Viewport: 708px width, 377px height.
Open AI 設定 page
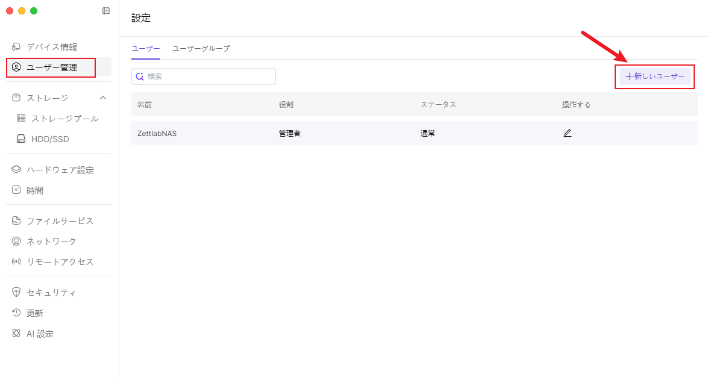pos(40,334)
